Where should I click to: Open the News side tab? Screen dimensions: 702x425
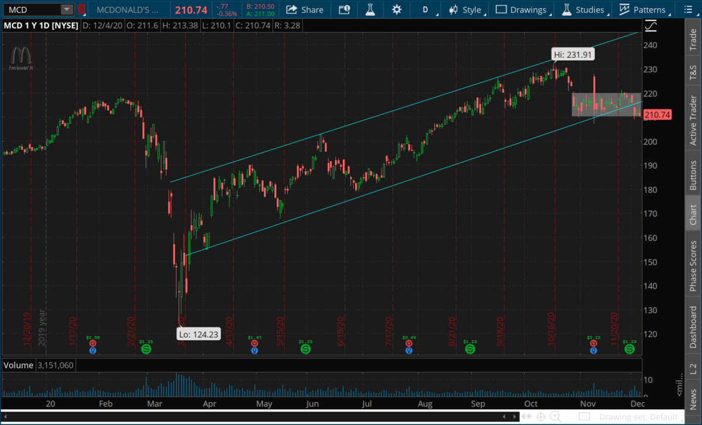coord(693,398)
